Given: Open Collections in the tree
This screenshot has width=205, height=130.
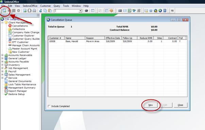Looking at the screenshot, I should point(18,29).
